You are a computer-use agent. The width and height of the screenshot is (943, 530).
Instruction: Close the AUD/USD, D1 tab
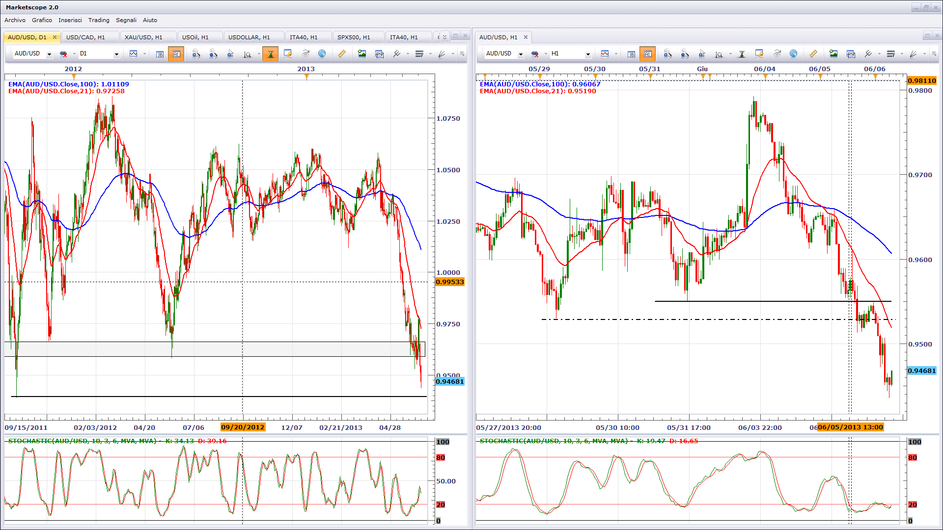pyautogui.click(x=55, y=37)
